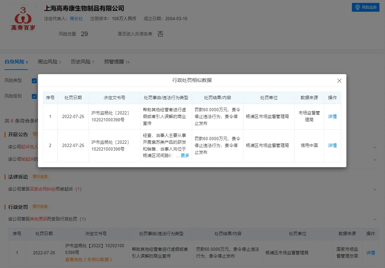Switch to the 自身风险 tab
The image size is (385, 268).
[x=16, y=62]
